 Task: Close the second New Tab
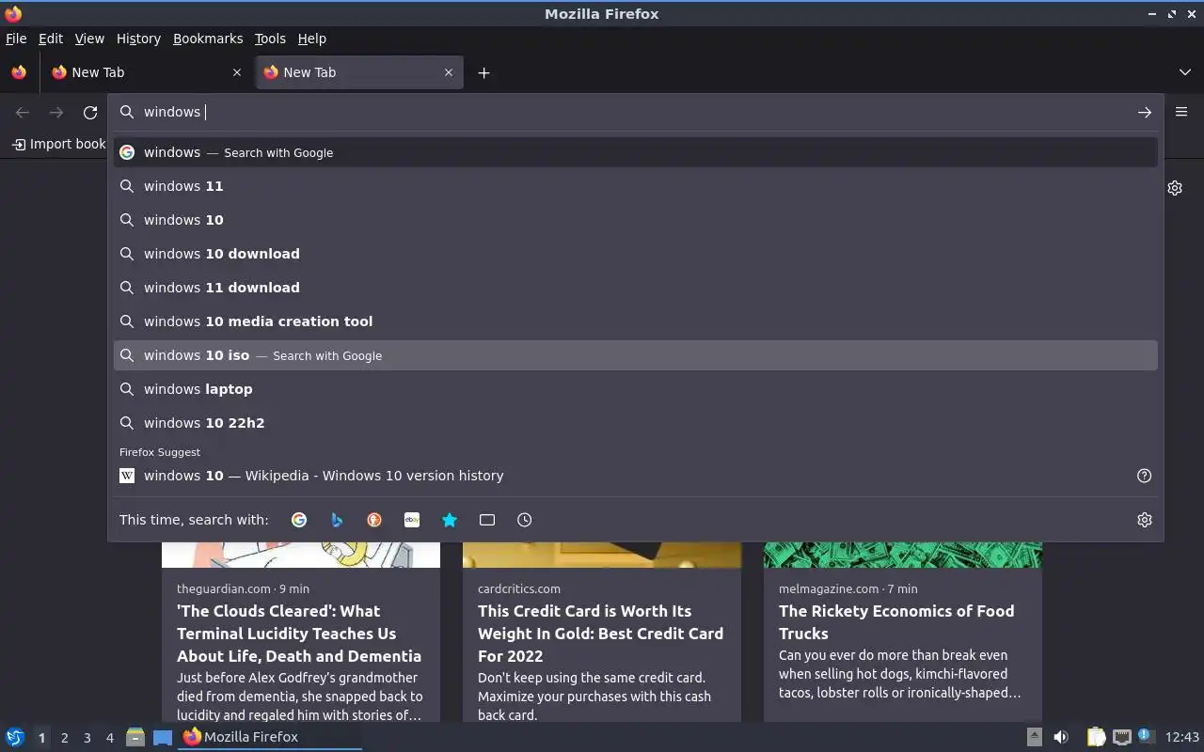pos(449,72)
